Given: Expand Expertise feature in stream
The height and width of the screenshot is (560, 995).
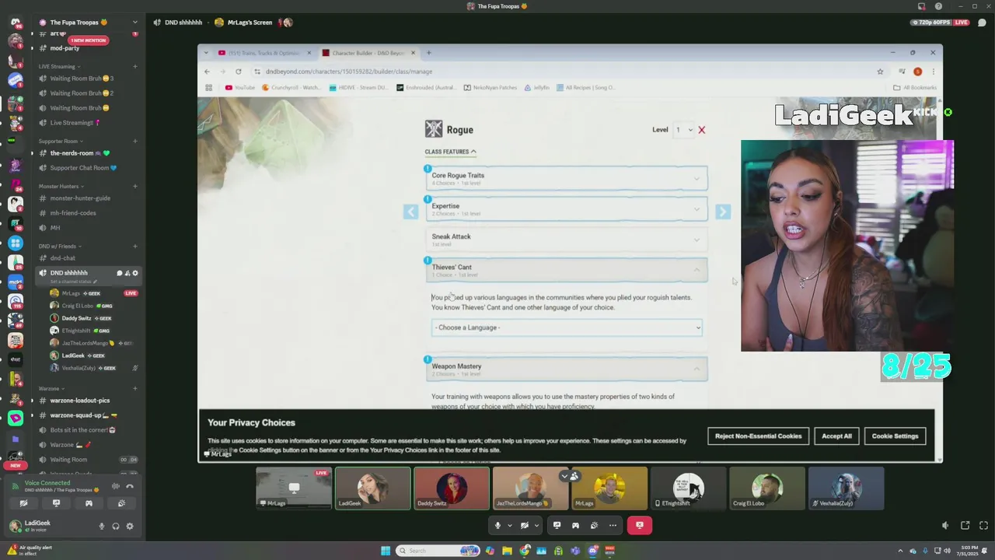Looking at the screenshot, I should (567, 209).
